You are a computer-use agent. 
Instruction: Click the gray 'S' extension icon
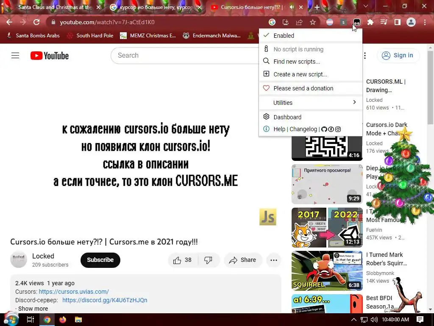(343, 22)
